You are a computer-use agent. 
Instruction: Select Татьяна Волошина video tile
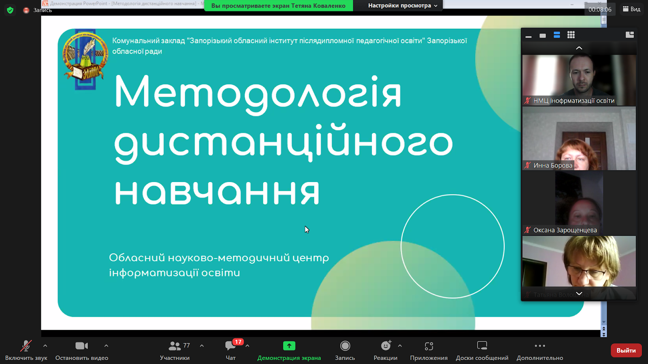tap(579, 268)
